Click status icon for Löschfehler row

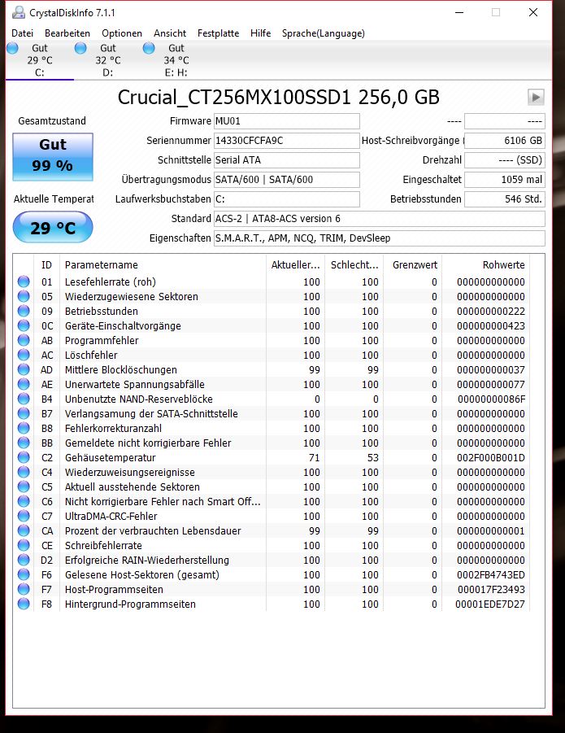(x=24, y=355)
